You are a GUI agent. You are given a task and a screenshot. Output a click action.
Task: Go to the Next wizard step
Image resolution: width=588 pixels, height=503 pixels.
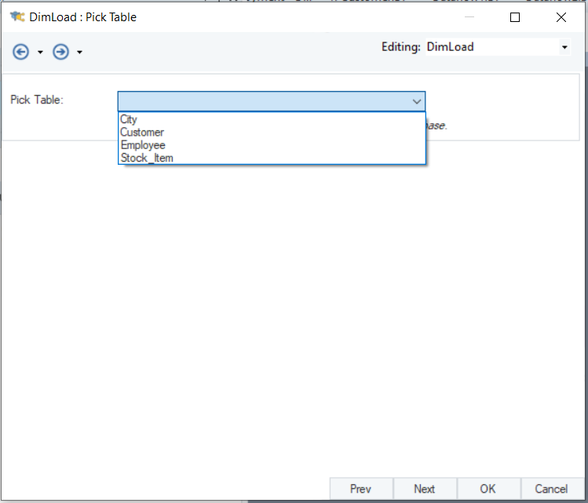tap(424, 489)
